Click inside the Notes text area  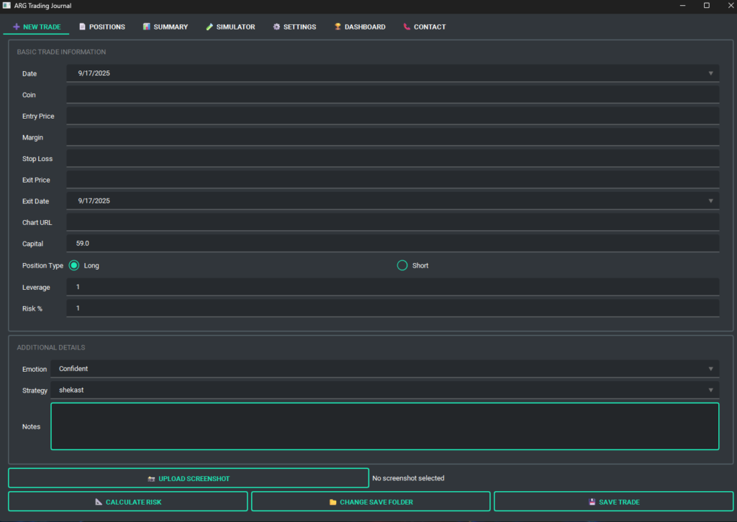point(384,426)
